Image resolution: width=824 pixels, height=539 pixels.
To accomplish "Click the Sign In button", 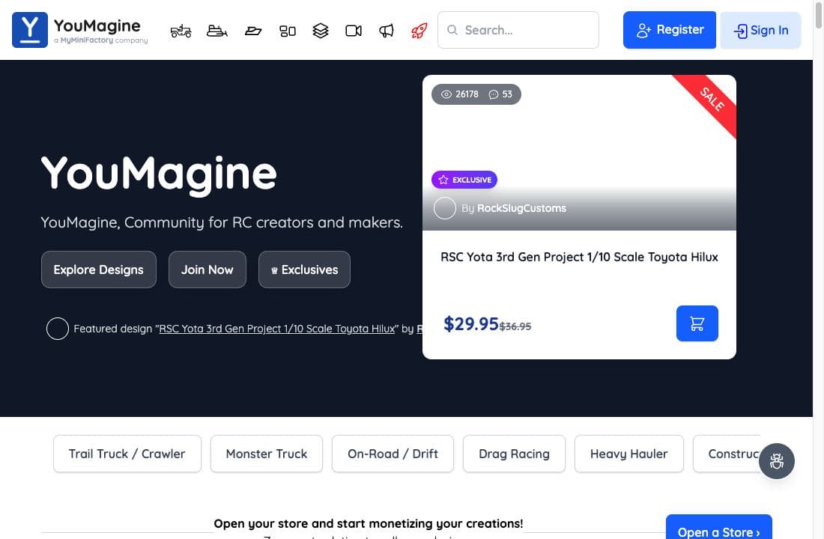I will pyautogui.click(x=760, y=31).
